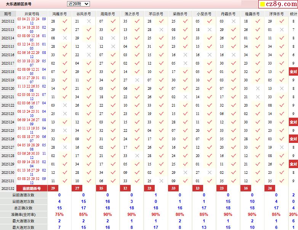
Task: Click the 全对 badge in row 2025118
Action: pos(293,72)
